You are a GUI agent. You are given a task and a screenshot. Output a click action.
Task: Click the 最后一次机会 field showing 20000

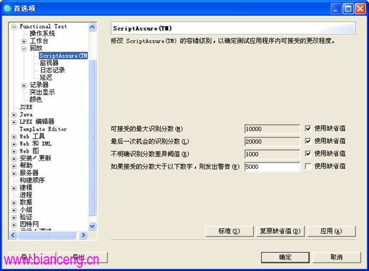tap(272, 141)
